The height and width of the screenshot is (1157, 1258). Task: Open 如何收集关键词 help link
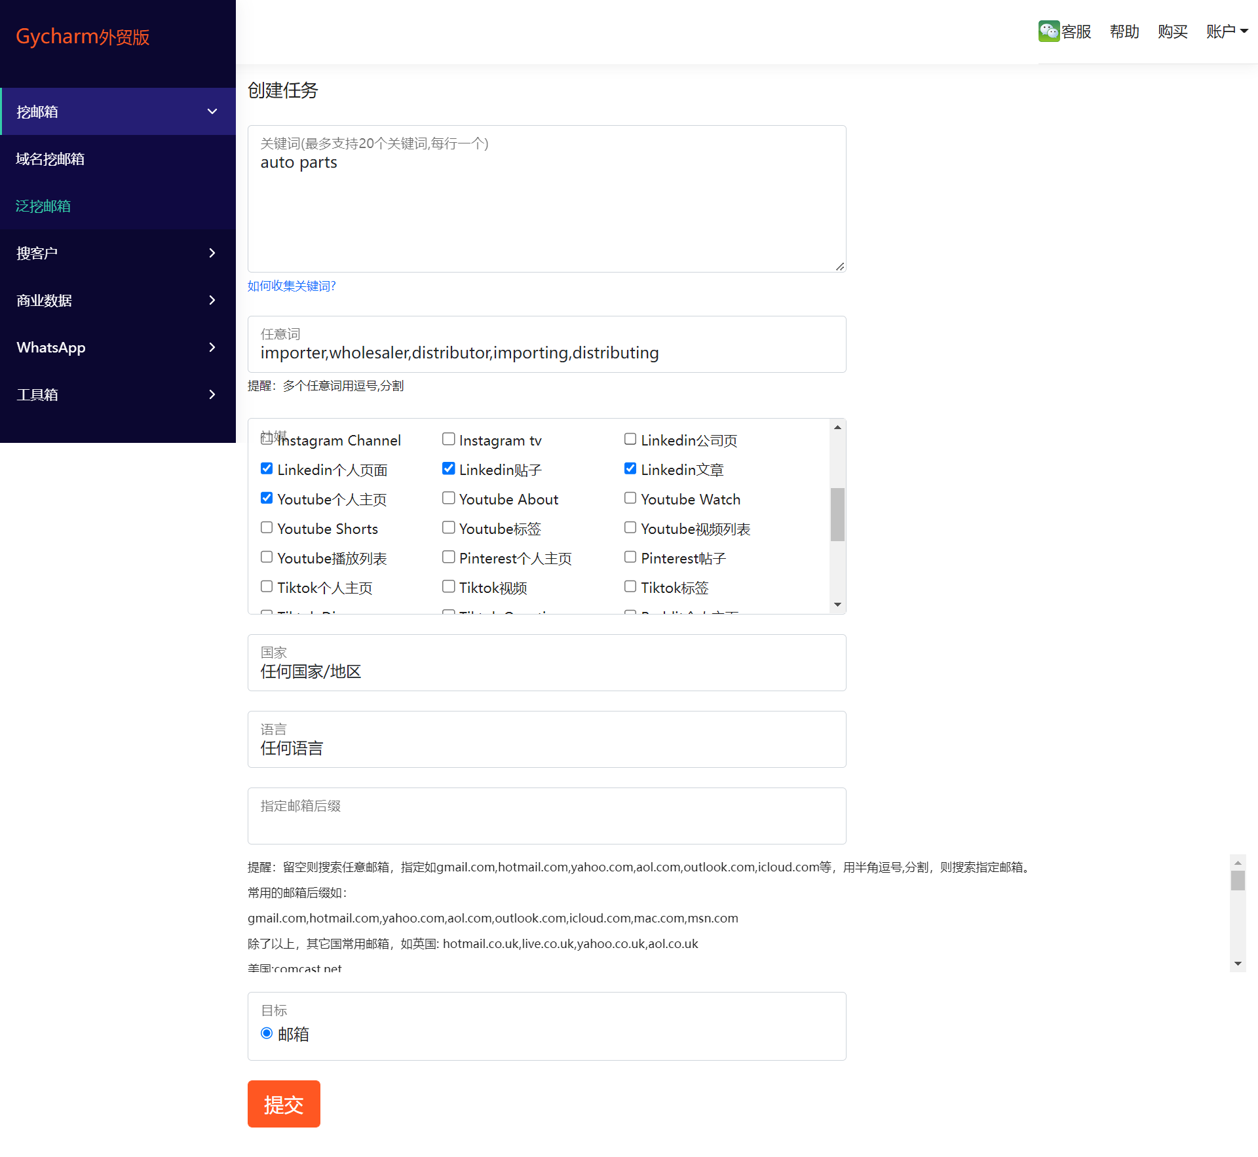point(292,286)
